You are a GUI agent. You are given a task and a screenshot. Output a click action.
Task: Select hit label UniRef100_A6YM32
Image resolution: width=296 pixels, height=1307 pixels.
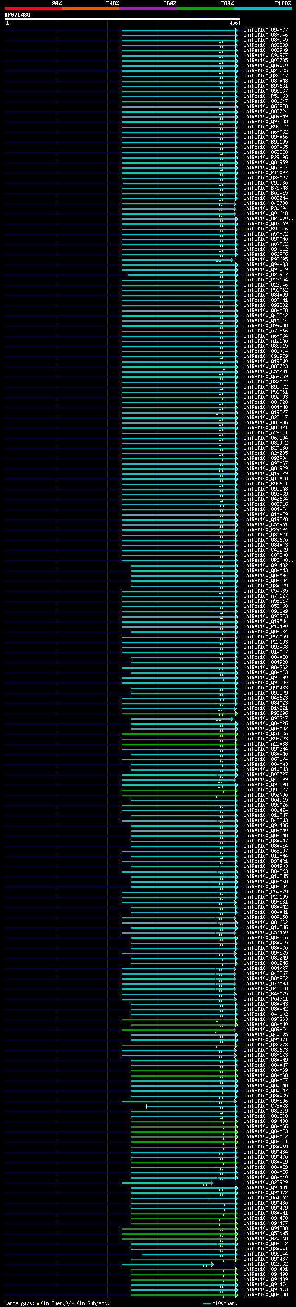pos(265,132)
